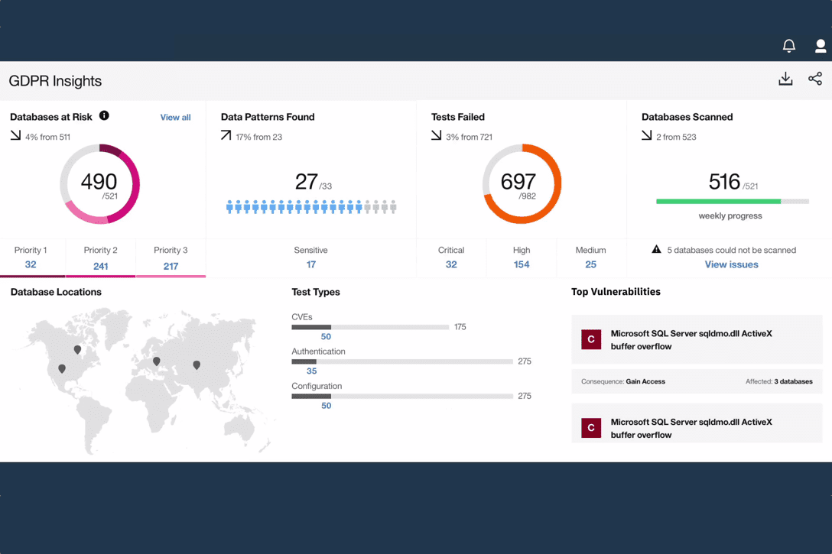Click the Medium tests failed count 25
This screenshot has width=832, height=554.
pos(590,264)
